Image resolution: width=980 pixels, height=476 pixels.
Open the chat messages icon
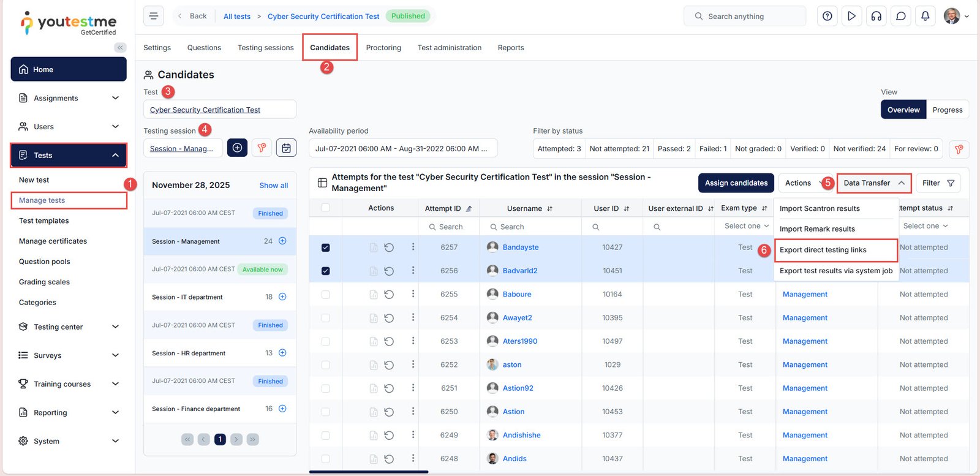900,17
